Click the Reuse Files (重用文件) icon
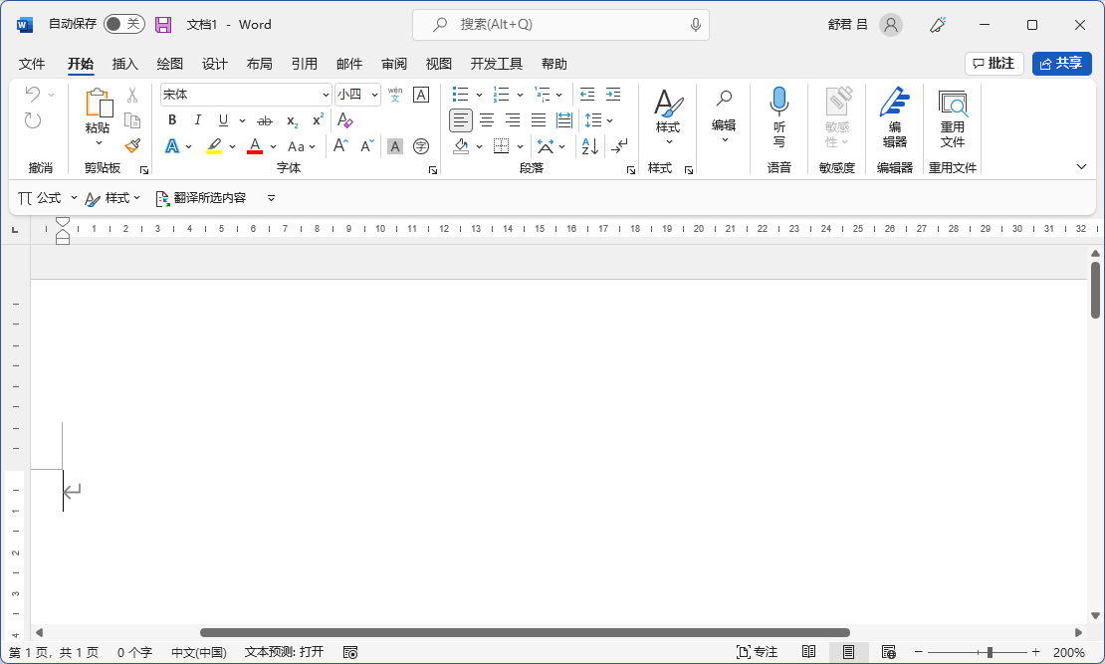1105x664 pixels. pyautogui.click(x=953, y=117)
